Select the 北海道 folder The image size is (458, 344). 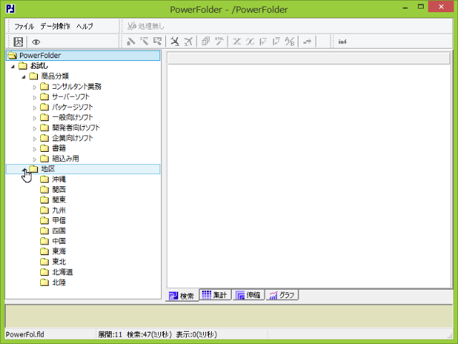(62, 272)
